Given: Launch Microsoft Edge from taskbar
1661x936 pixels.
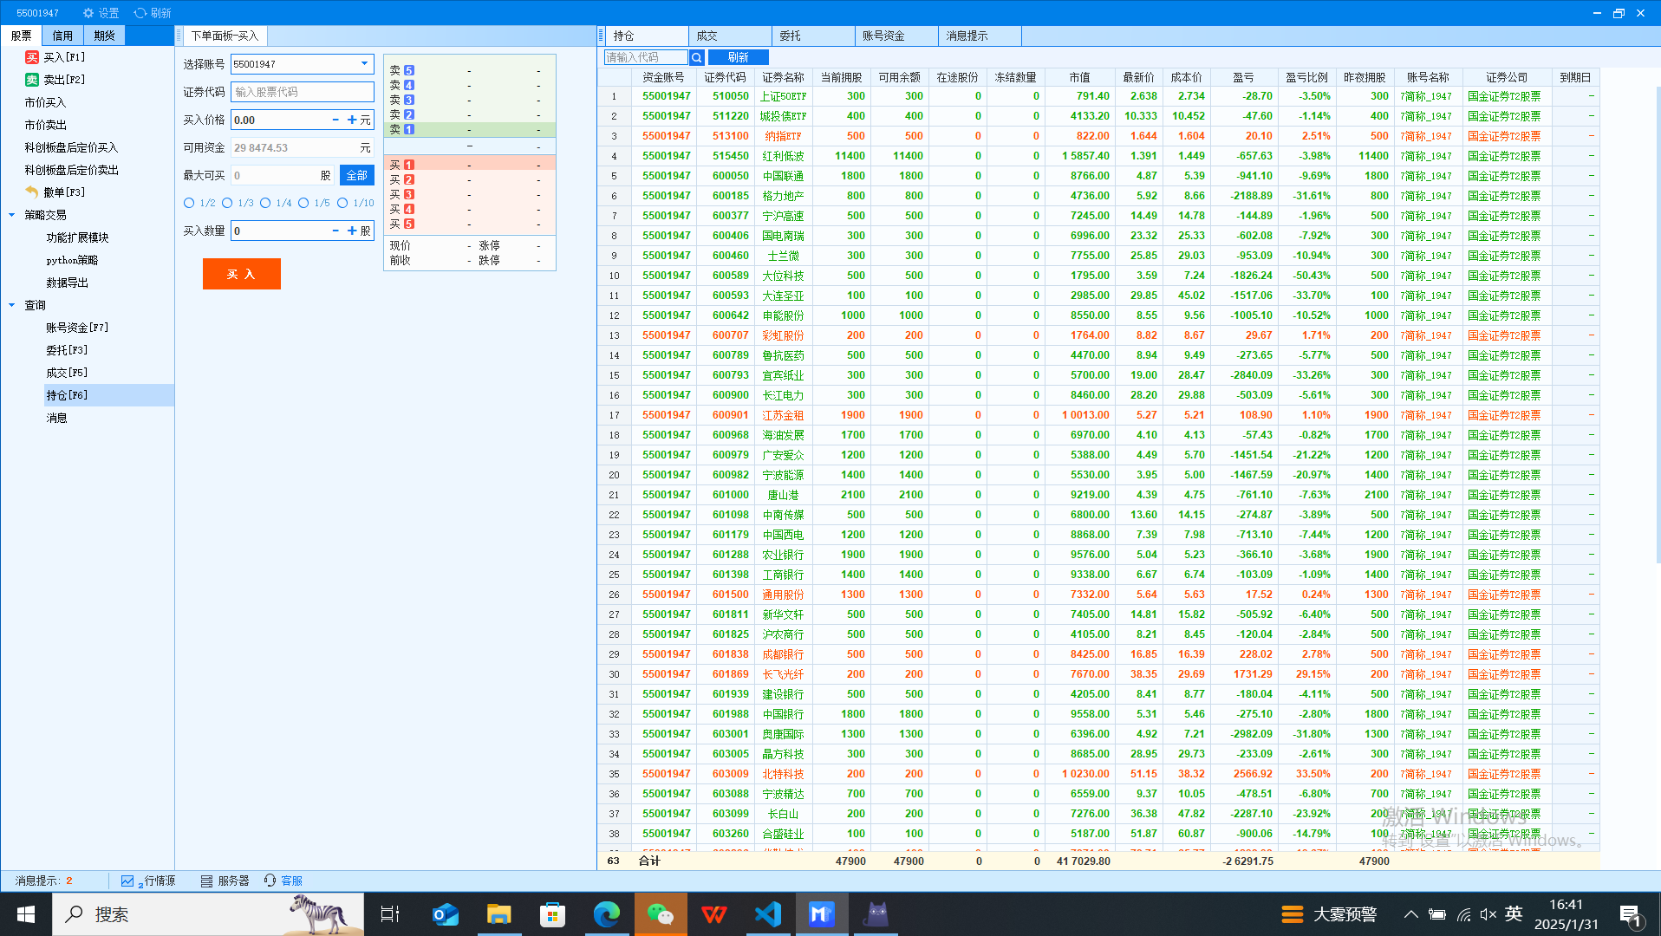Looking at the screenshot, I should (606, 914).
